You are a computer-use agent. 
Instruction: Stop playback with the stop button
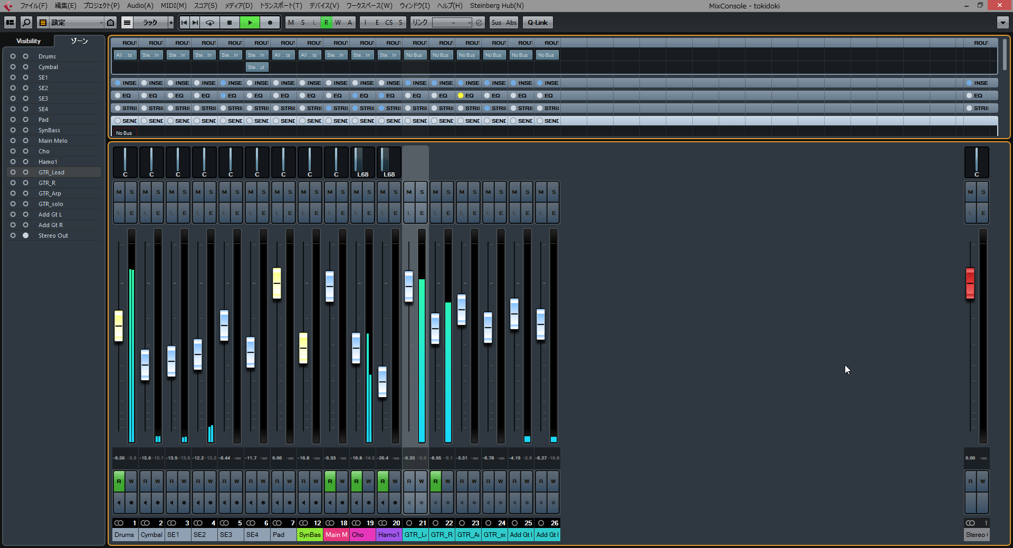pos(230,23)
